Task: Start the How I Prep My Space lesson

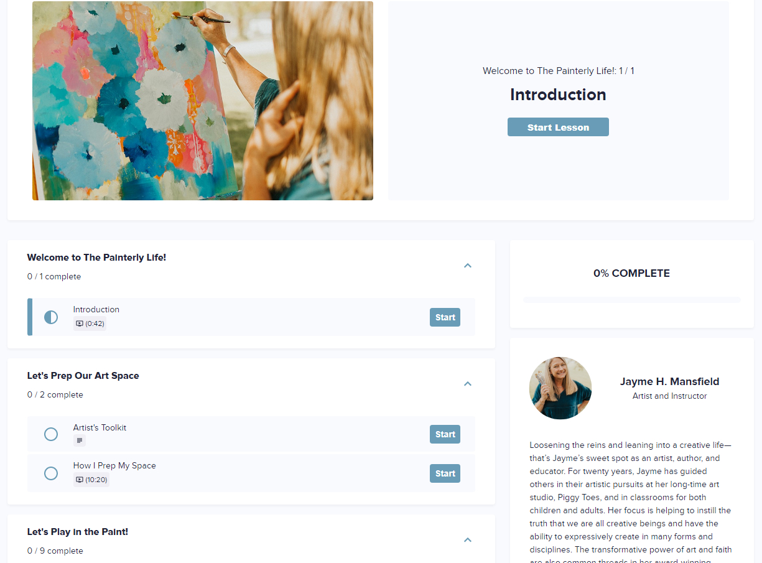Action: pyautogui.click(x=445, y=473)
